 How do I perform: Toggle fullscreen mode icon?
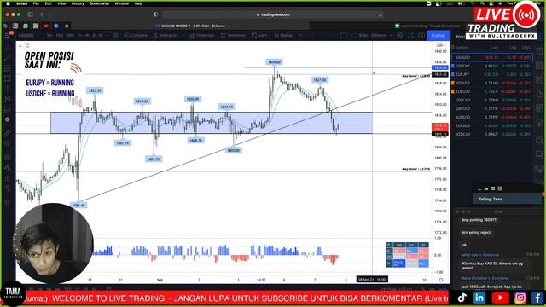tap(410, 35)
